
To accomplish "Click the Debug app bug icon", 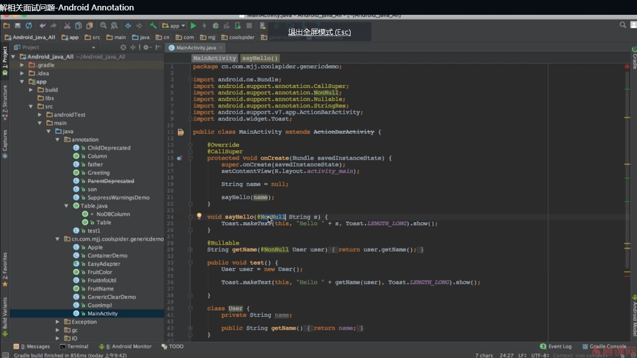I will (216, 26).
